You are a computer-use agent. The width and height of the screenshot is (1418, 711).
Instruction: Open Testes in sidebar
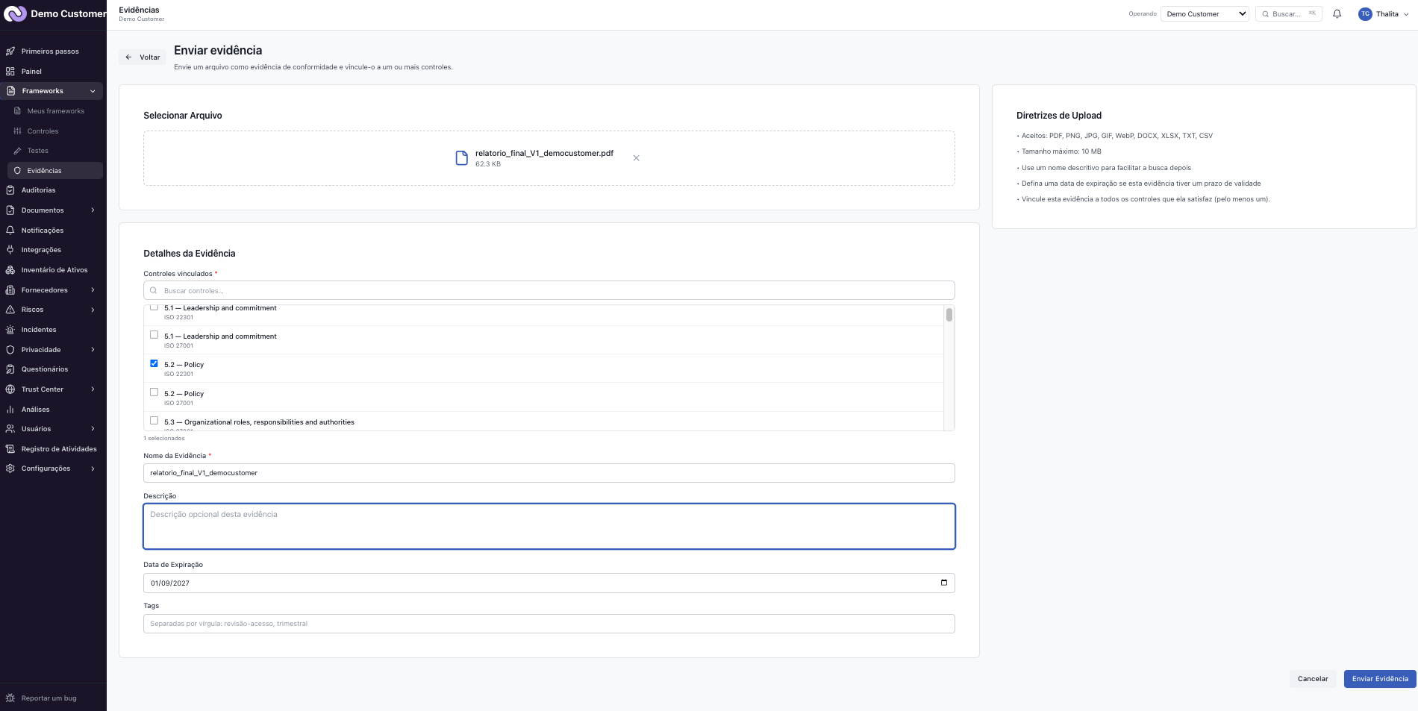click(x=55, y=151)
